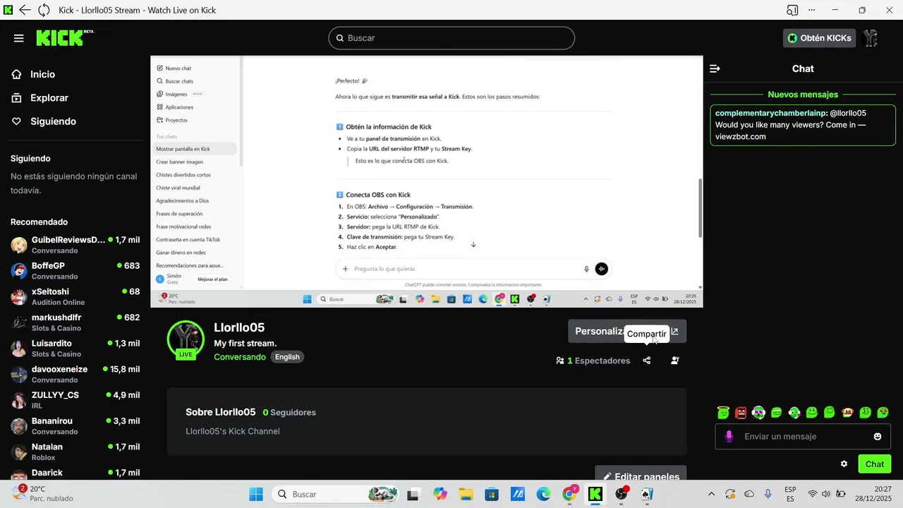Open recommended channel Bananirou
This screenshot has width=903, height=508.
click(75, 426)
